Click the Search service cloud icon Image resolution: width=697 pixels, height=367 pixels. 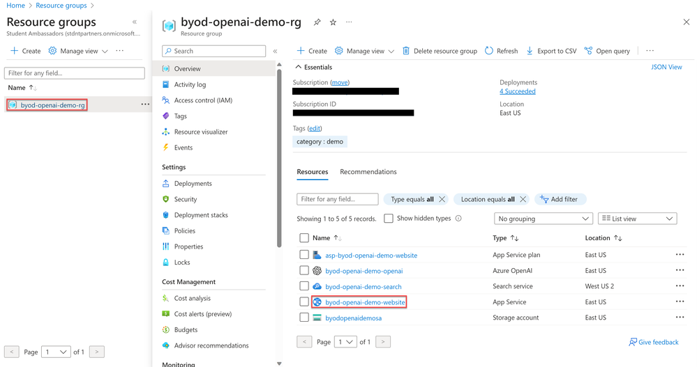pyautogui.click(x=317, y=286)
